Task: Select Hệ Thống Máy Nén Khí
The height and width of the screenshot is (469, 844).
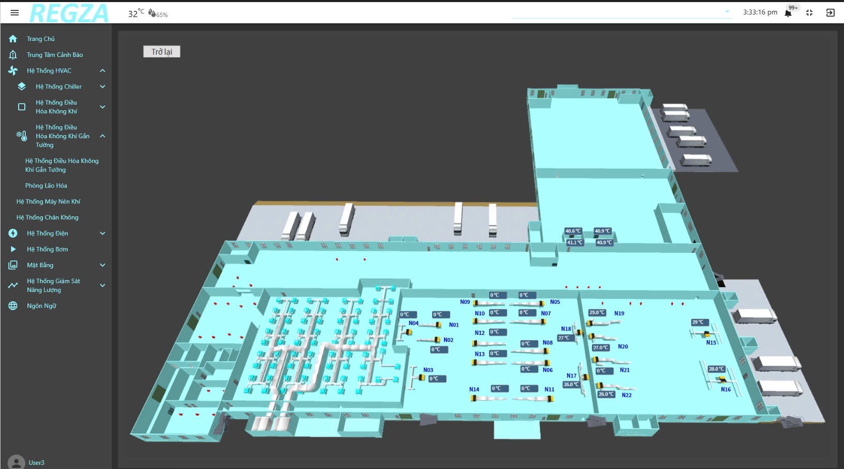Action: [48, 202]
